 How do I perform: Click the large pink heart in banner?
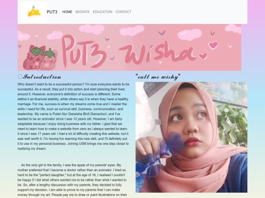click(x=213, y=45)
